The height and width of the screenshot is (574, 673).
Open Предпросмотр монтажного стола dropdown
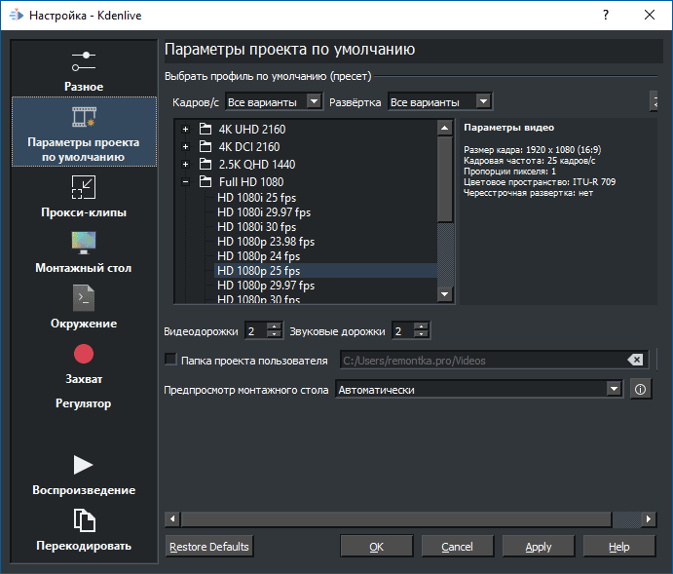point(479,390)
